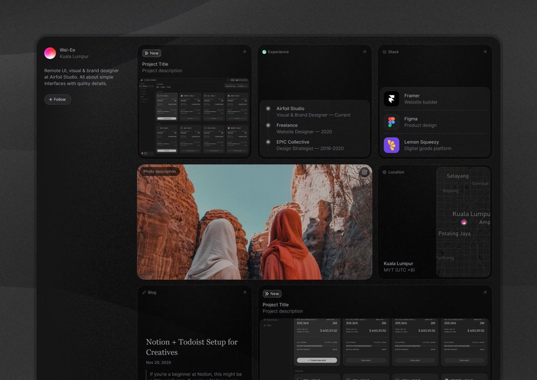
Task: Click the Location card label
Action: pos(396,172)
